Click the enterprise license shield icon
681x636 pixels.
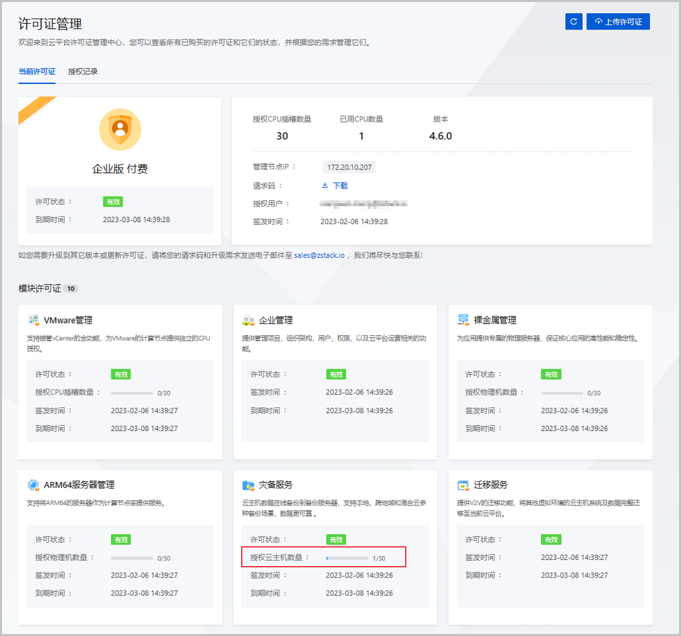pos(120,129)
